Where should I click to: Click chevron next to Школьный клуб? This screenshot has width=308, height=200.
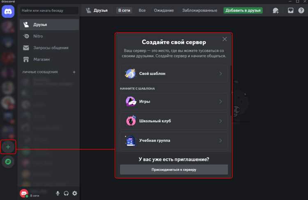click(x=221, y=121)
